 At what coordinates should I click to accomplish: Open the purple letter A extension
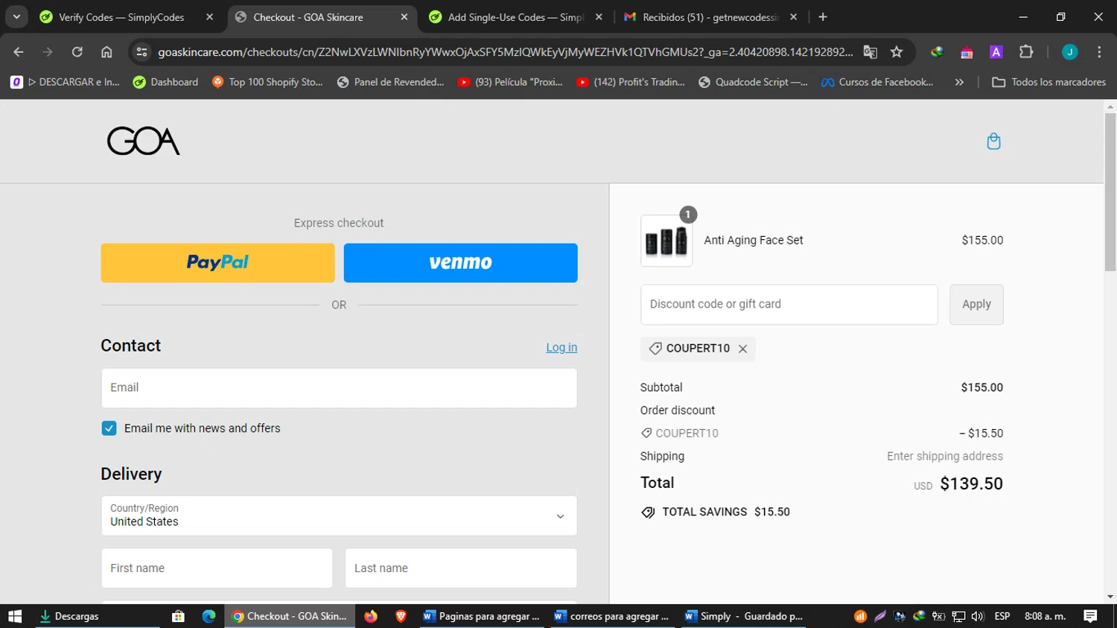tap(996, 51)
